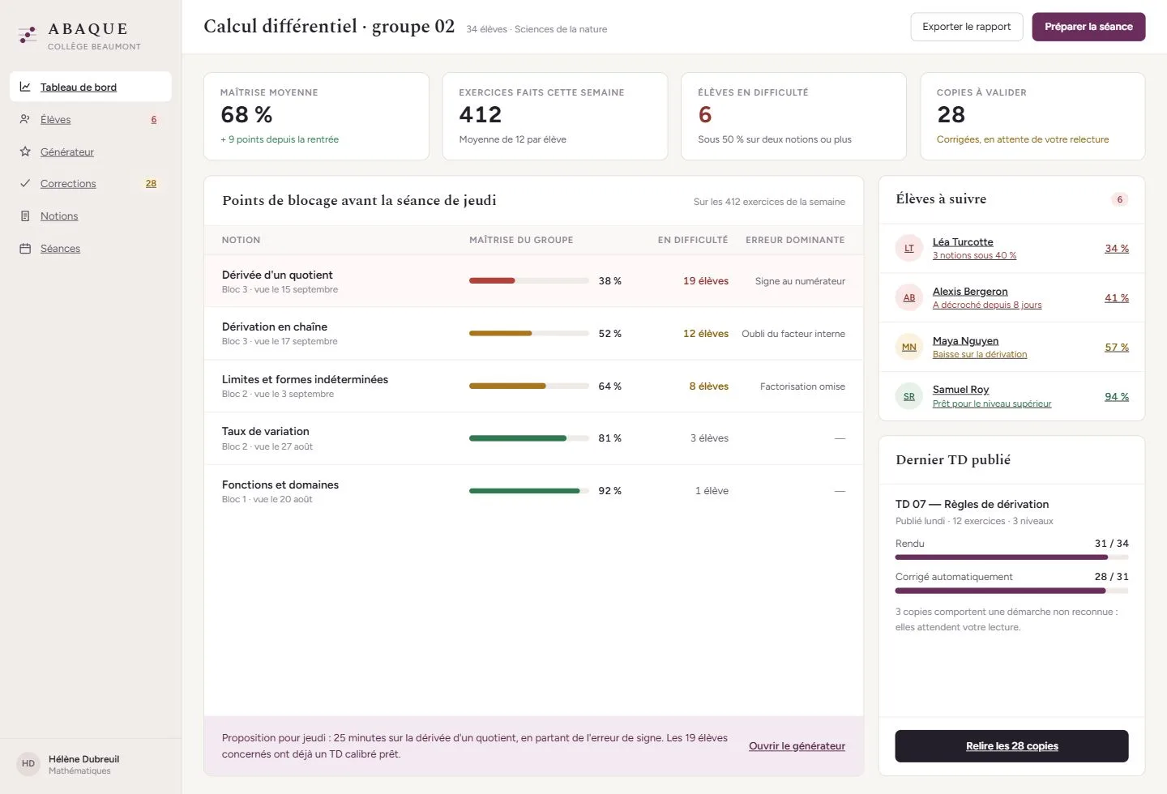Click the HD avatar of Hélène Dubreuil
The width and height of the screenshot is (1167, 794).
pos(28,764)
